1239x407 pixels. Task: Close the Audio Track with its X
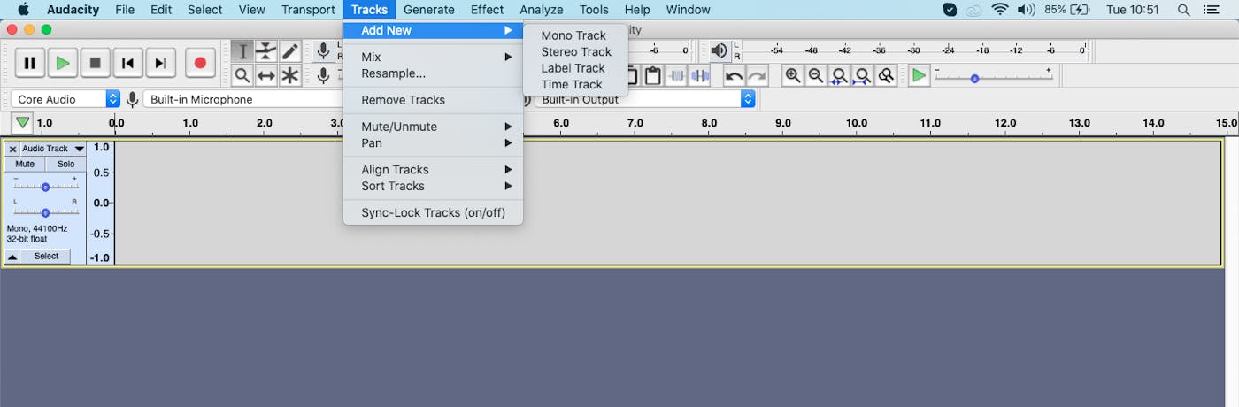12,149
